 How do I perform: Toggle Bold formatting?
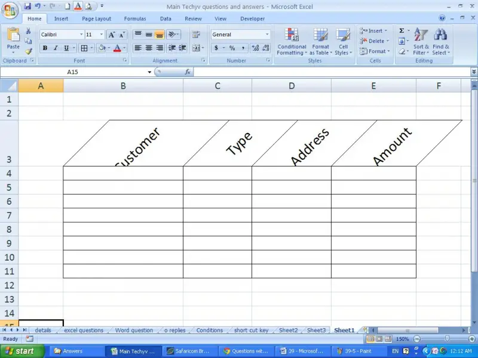pos(45,48)
